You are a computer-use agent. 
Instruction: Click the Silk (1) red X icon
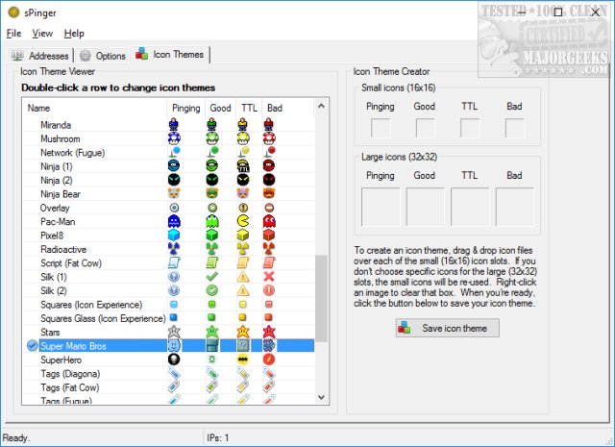(x=269, y=276)
